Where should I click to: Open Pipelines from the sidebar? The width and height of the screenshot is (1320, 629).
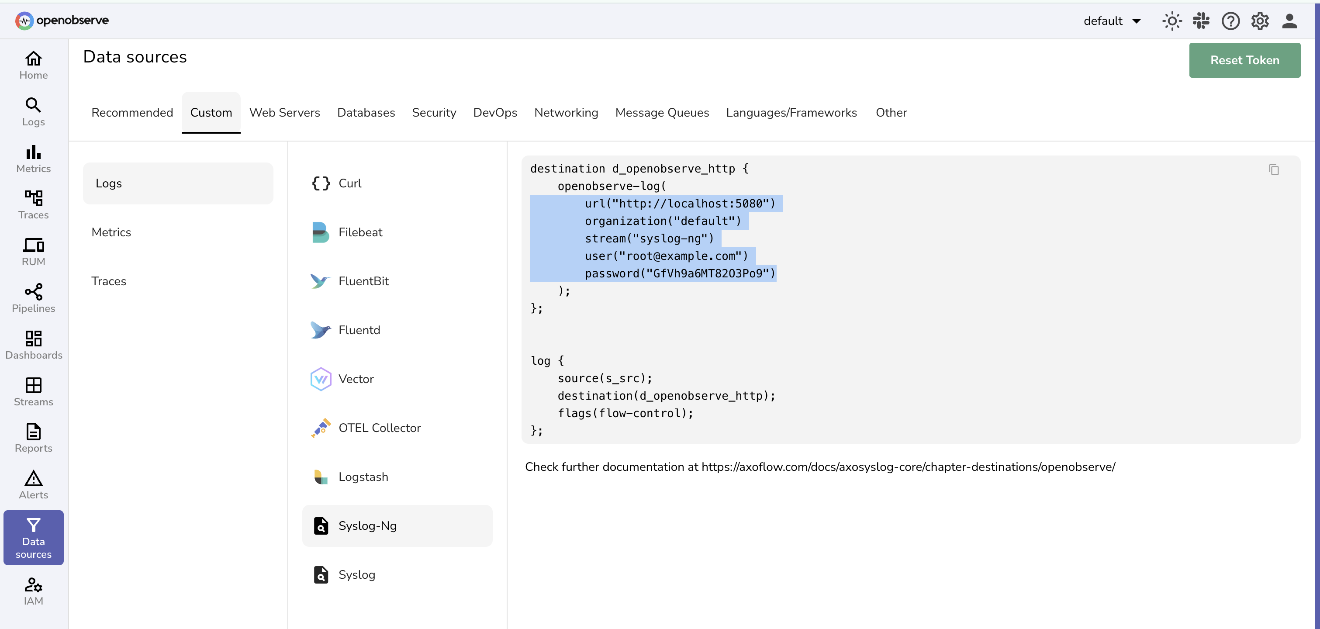pyautogui.click(x=33, y=298)
